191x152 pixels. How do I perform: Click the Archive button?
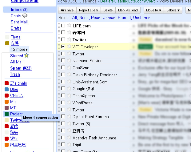(67, 10)
